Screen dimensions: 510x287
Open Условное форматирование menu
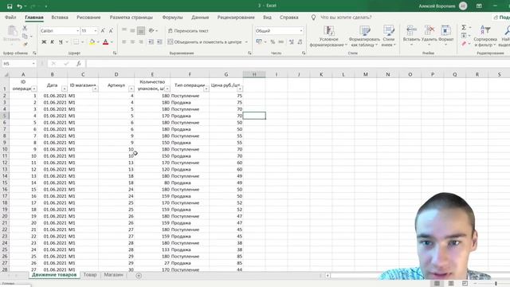pos(328,36)
